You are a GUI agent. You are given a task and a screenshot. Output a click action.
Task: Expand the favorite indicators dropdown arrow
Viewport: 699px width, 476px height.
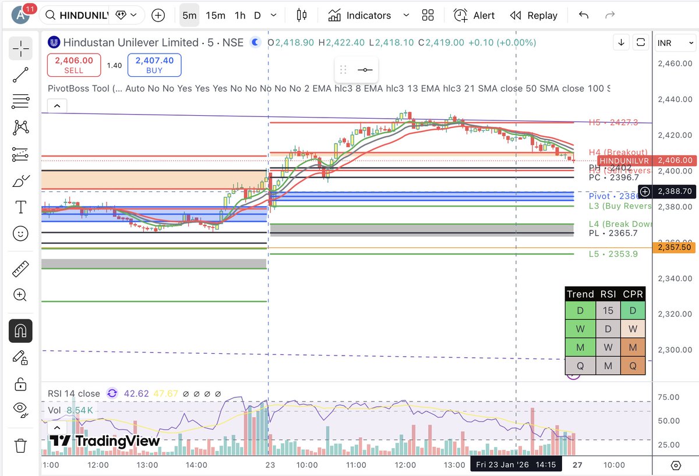click(x=407, y=15)
